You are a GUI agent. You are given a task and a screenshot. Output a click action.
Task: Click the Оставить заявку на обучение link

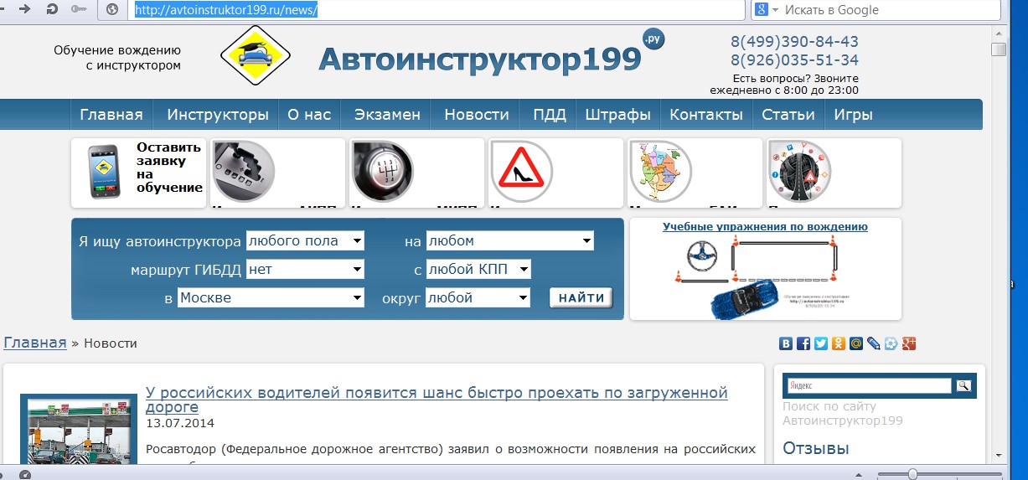pyautogui.click(x=169, y=168)
